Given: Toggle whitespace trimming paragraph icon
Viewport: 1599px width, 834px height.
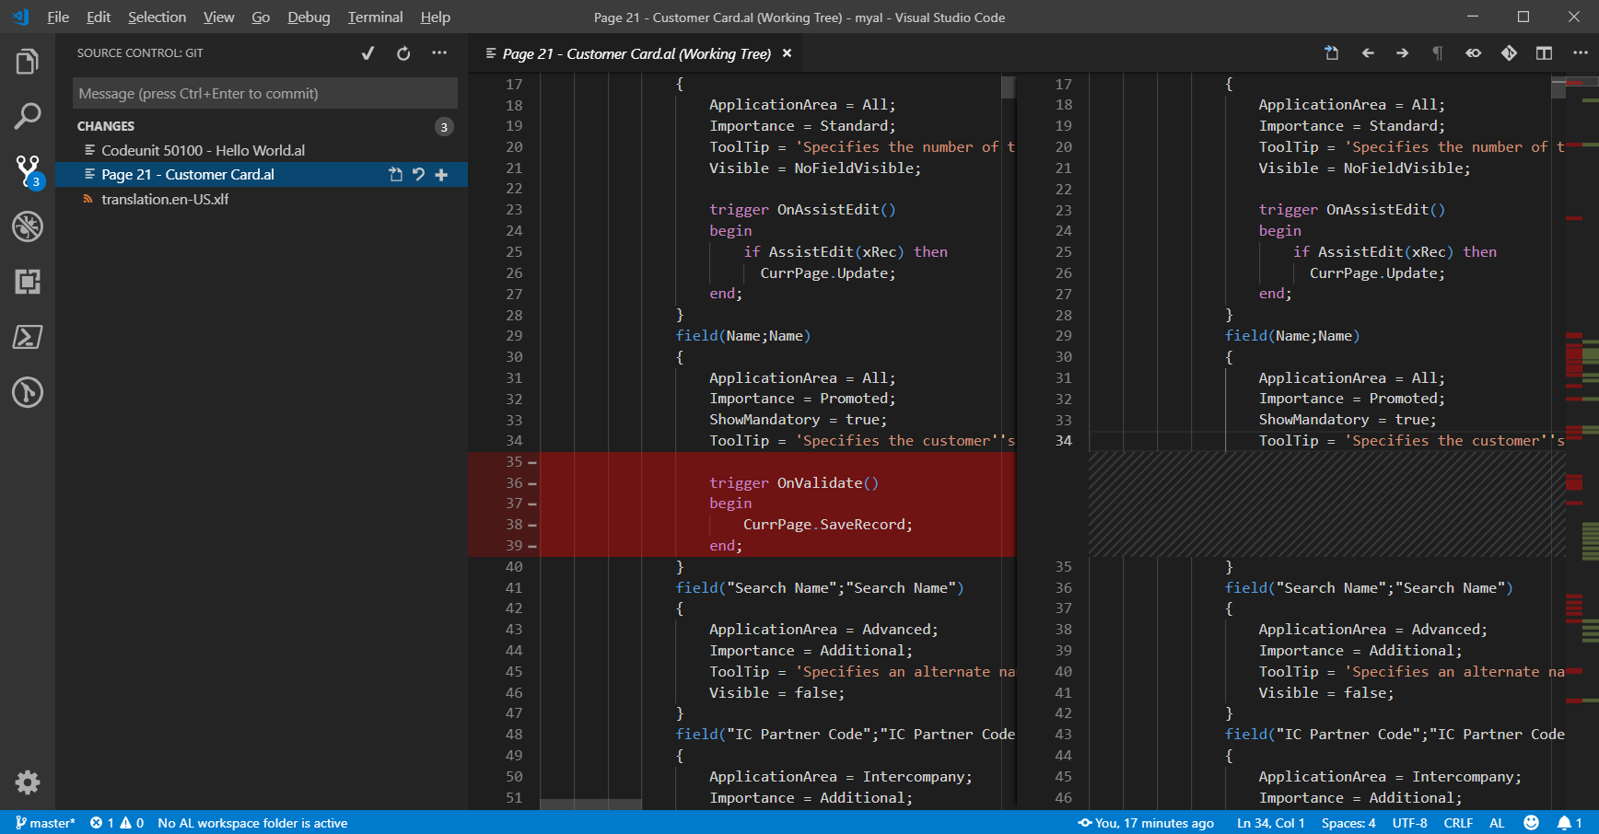Looking at the screenshot, I should 1438,53.
